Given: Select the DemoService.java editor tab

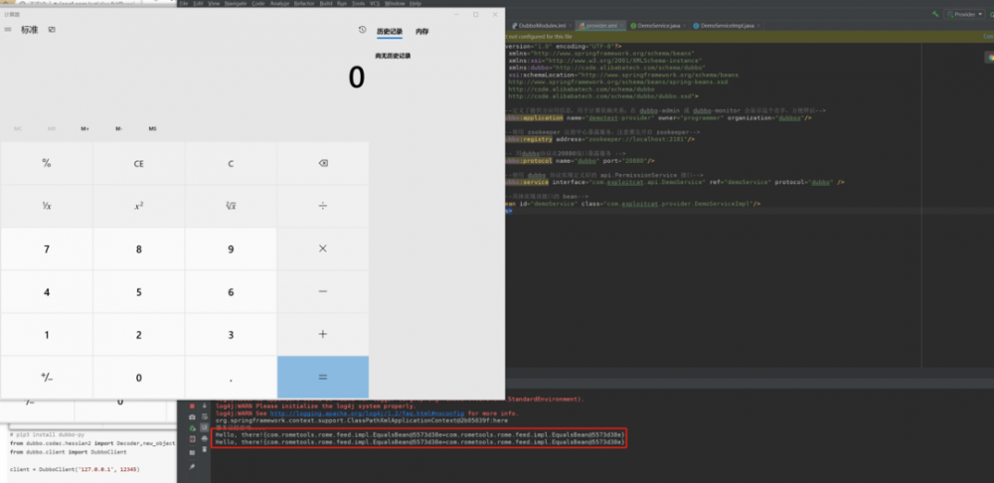Looking at the screenshot, I should click(x=659, y=26).
